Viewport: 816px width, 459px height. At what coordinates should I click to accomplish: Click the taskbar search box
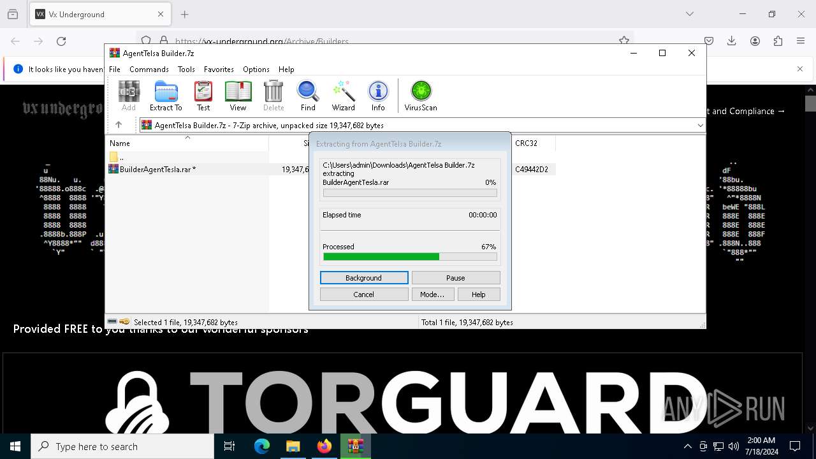click(x=122, y=446)
